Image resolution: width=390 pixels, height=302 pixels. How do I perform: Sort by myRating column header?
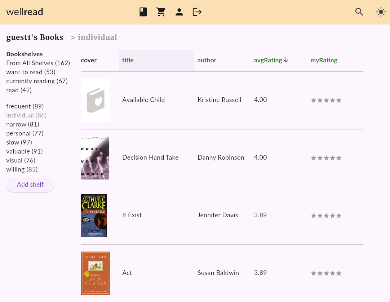tap(324, 60)
